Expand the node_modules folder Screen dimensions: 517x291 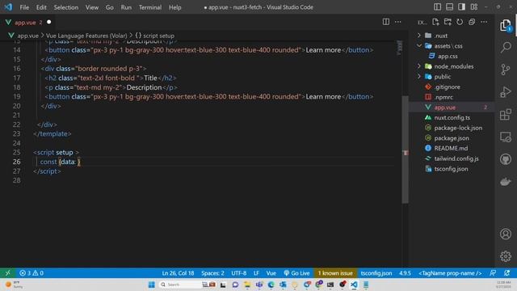452,66
